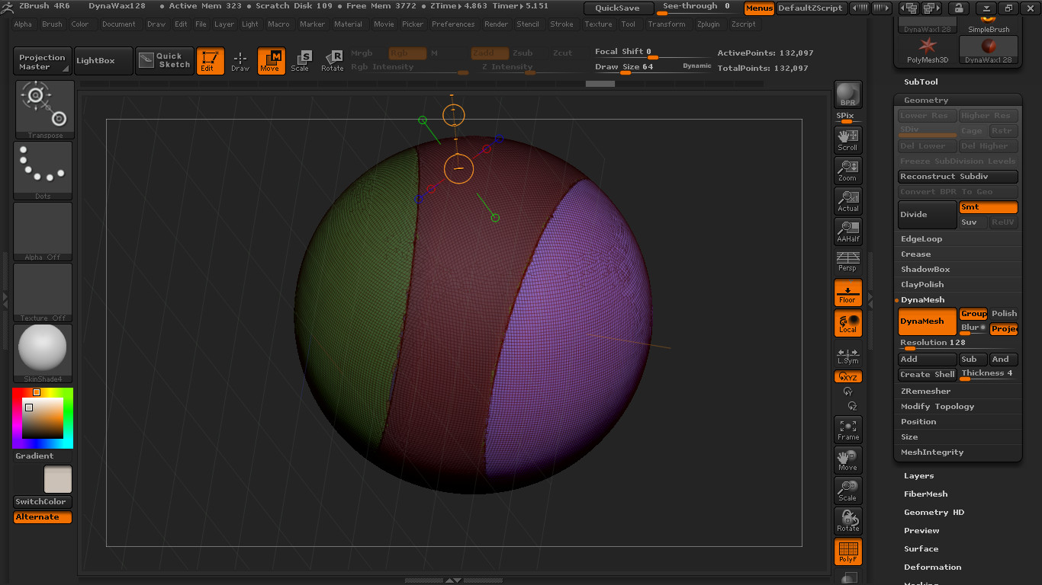
Task: Disable the Persp perspective toggle
Action: 847,261
